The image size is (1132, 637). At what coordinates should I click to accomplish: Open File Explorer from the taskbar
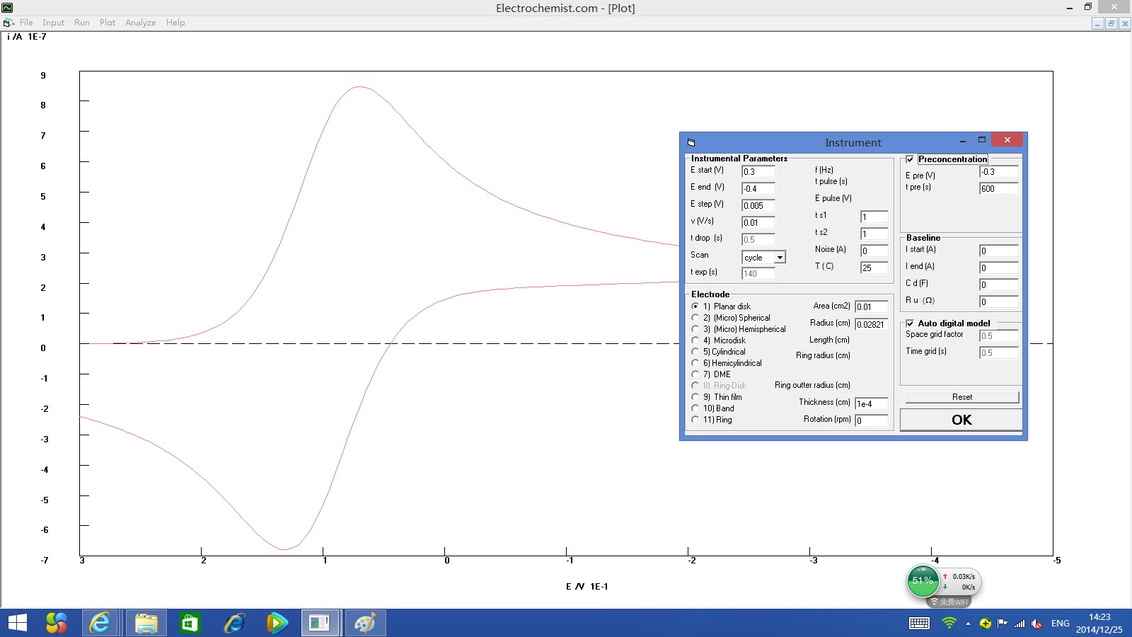click(x=146, y=623)
